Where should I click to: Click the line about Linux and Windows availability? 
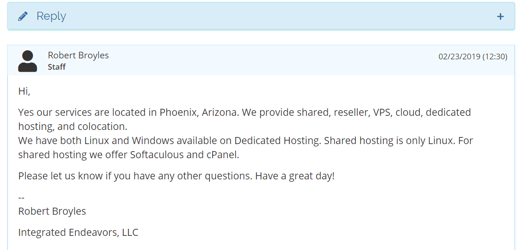click(x=245, y=141)
